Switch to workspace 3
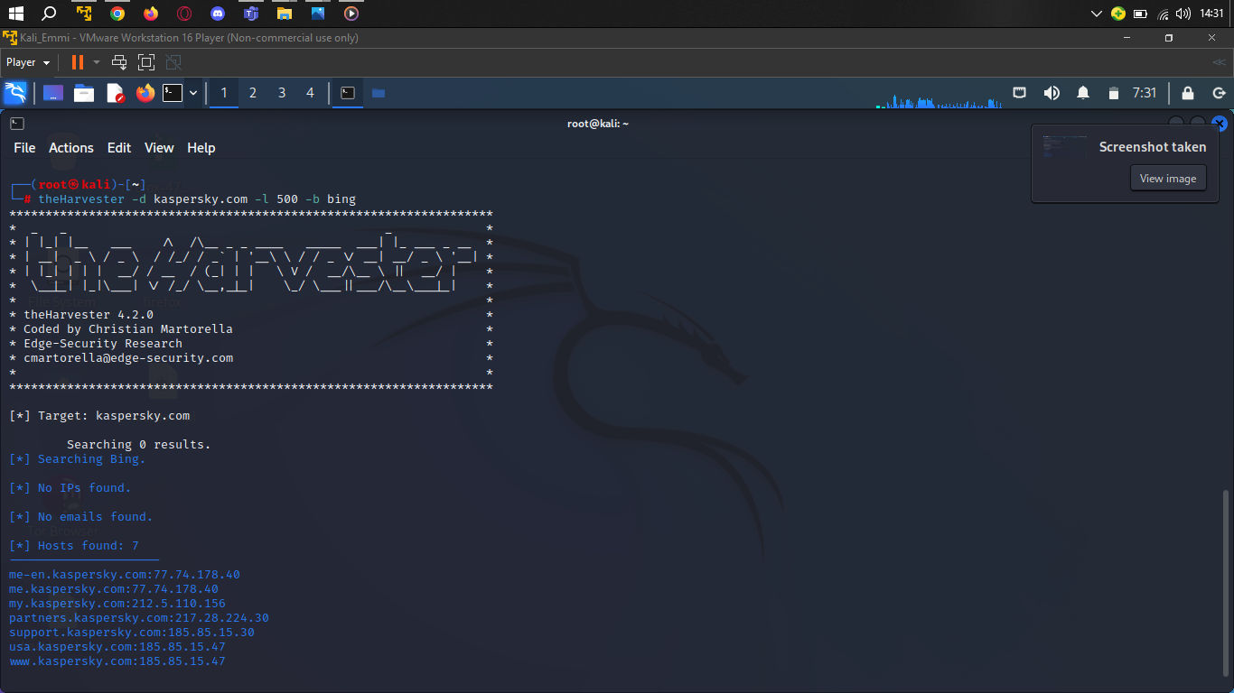This screenshot has width=1234, height=693. tap(282, 93)
